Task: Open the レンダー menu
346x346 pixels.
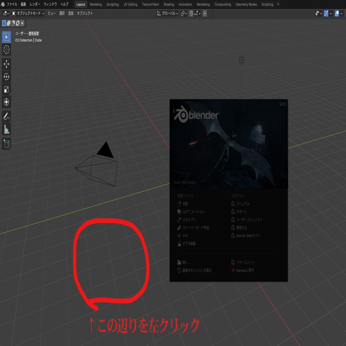Action: pyautogui.click(x=35, y=4)
